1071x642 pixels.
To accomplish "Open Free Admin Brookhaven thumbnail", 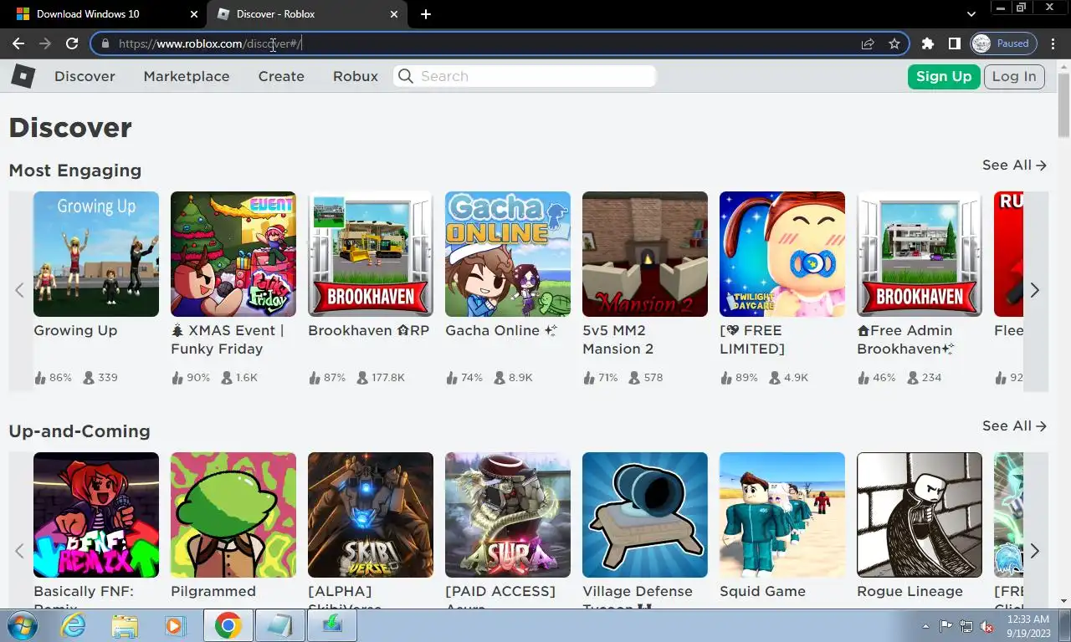I will pyautogui.click(x=920, y=254).
